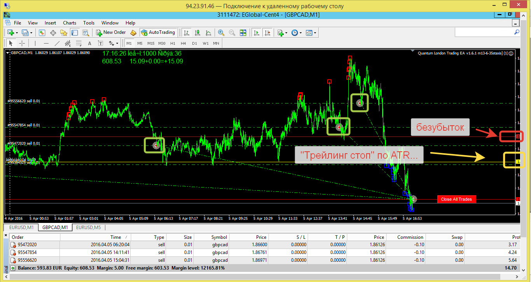Switch to the EURUSD,M1 chart tab
This screenshot has width=531, height=282.
22,228
